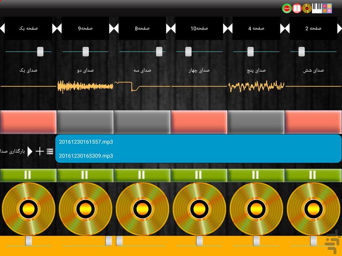Click the green and red circle icon

click(286, 8)
